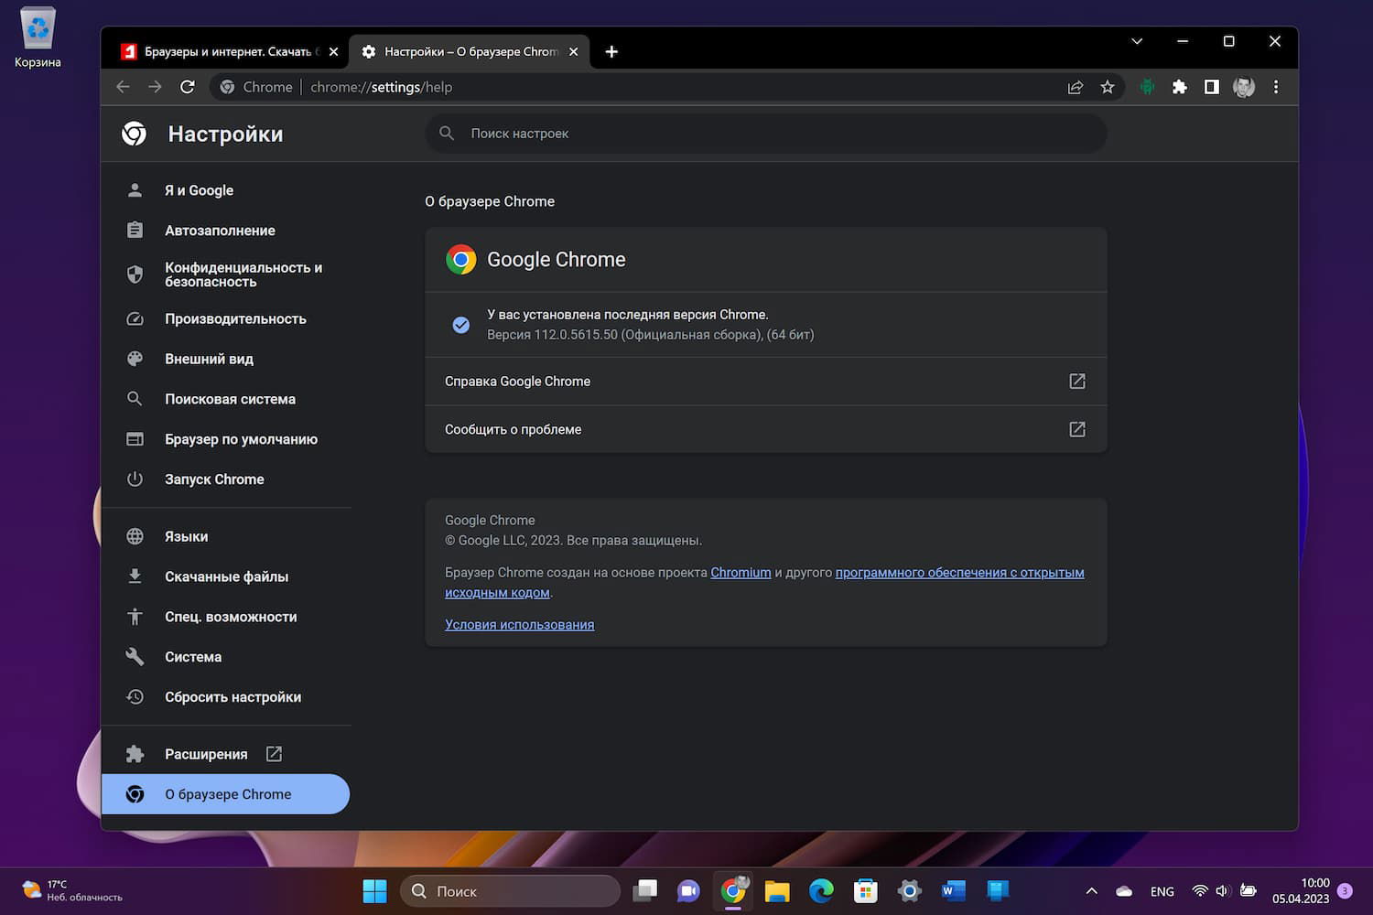The width and height of the screenshot is (1373, 915).
Task: Open the 'программного обеспечения с открытым' link
Action: tap(959, 573)
